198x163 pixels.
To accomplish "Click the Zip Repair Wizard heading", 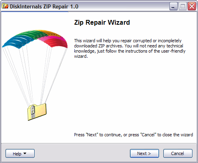I will (x=102, y=22).
